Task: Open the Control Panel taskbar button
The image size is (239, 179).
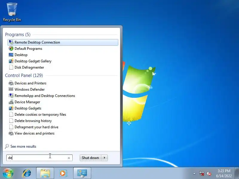Action: 82,173
